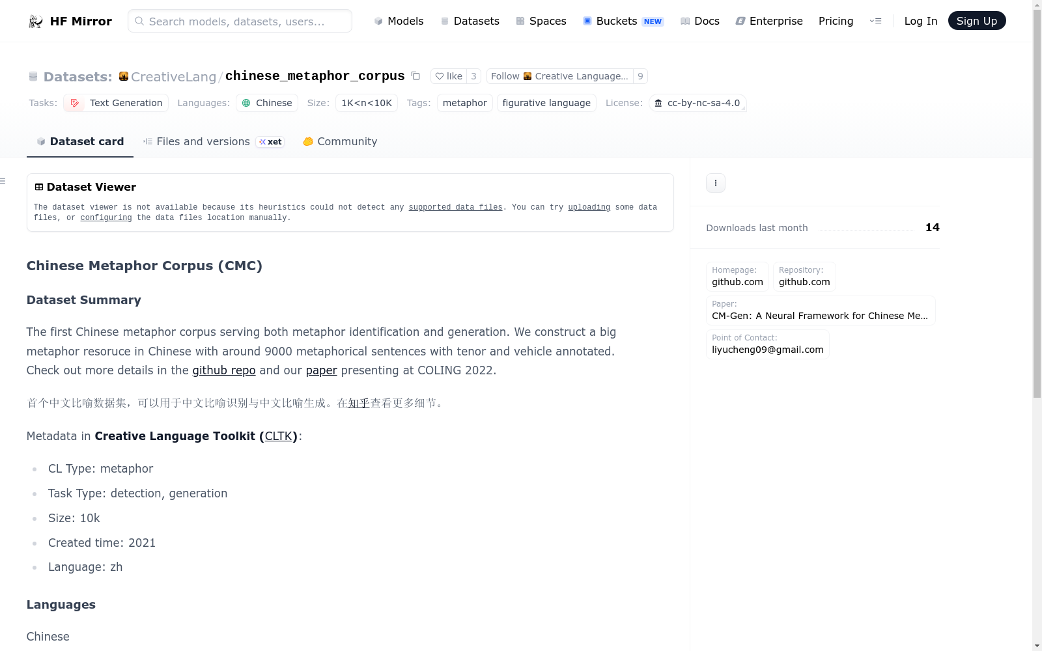Open the uploading link in Dataset Viewer
The image size is (1042, 651).
589,207
